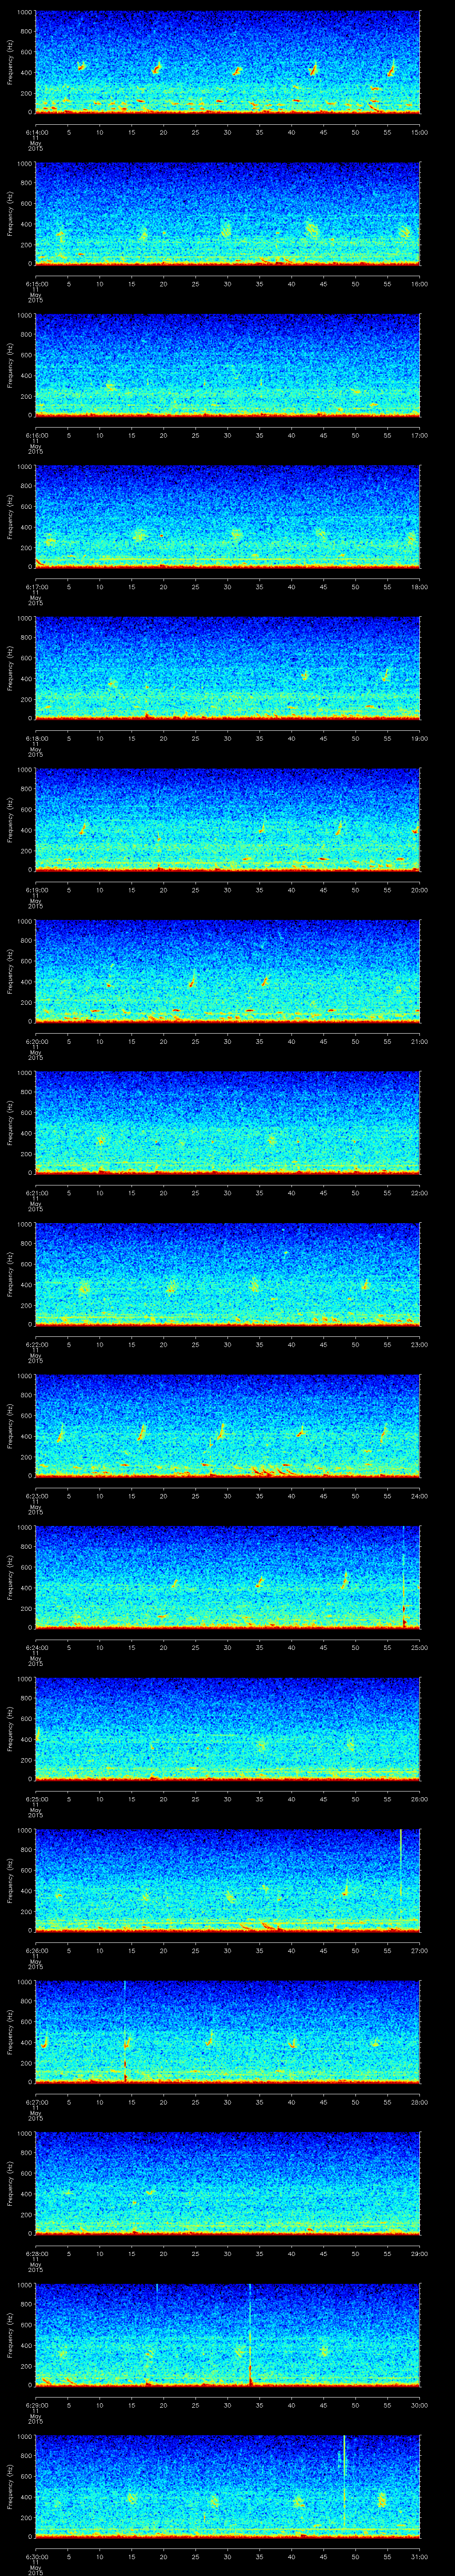
Task: Click the 21:00 panel end time label
Action: tap(419, 1041)
